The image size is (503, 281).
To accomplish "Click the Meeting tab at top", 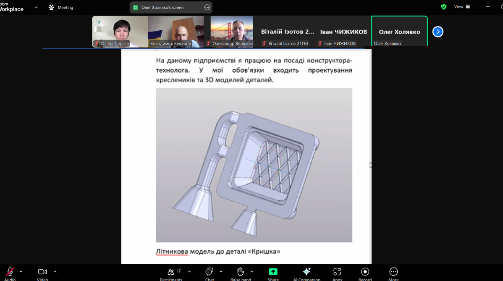I will [61, 8].
